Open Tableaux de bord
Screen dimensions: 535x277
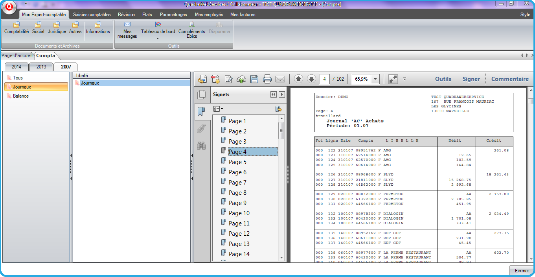(158, 28)
